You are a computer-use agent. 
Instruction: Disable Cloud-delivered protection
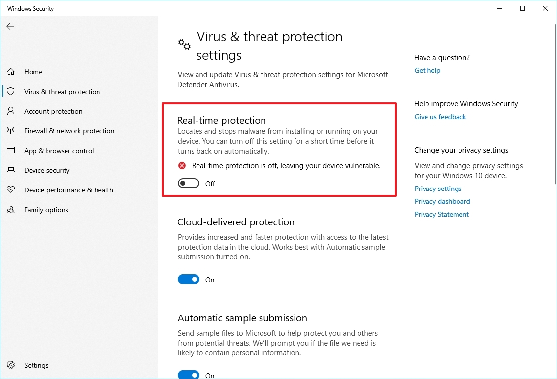[188, 279]
